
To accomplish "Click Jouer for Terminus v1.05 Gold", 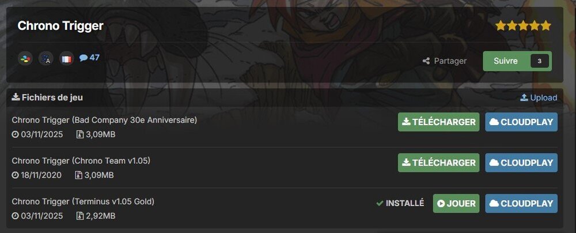I will [x=456, y=204].
